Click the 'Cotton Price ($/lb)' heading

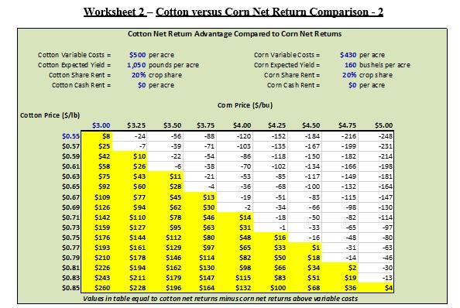tap(50, 115)
